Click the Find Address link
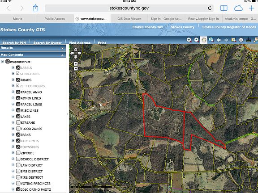258x193 pixels. pos(80,42)
